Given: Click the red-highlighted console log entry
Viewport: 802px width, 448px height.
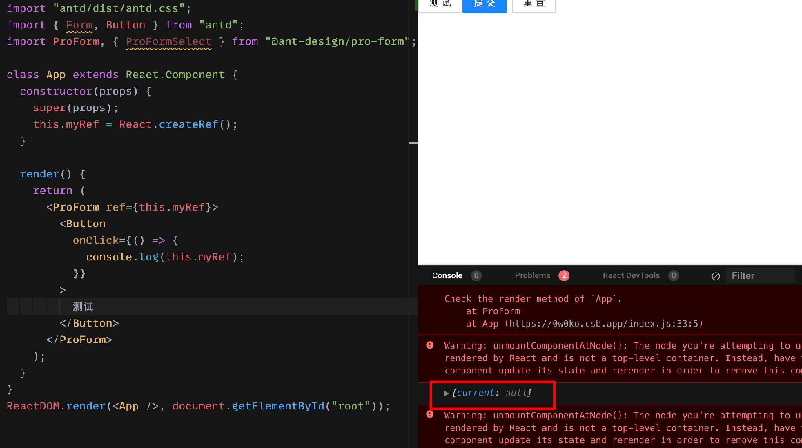Looking at the screenshot, I should coord(492,393).
